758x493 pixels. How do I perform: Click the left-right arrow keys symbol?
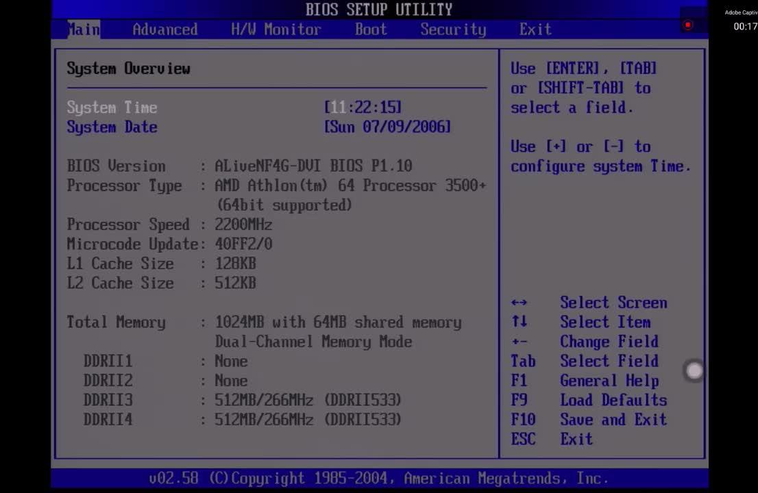[519, 303]
